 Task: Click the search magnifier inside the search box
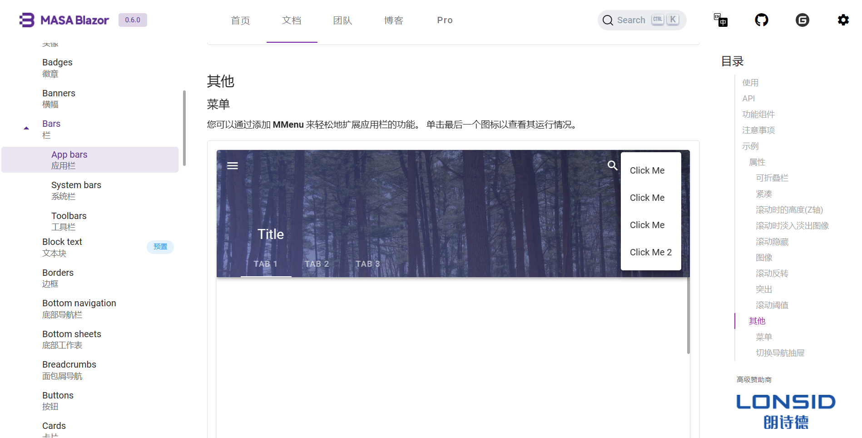coord(608,20)
